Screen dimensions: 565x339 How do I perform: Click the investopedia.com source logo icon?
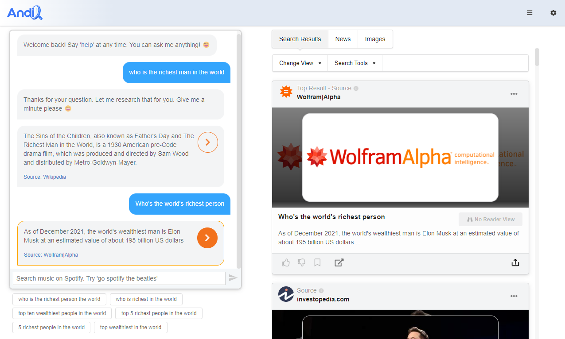pyautogui.click(x=286, y=294)
